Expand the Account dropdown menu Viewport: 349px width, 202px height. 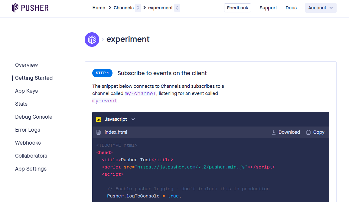coord(321,8)
